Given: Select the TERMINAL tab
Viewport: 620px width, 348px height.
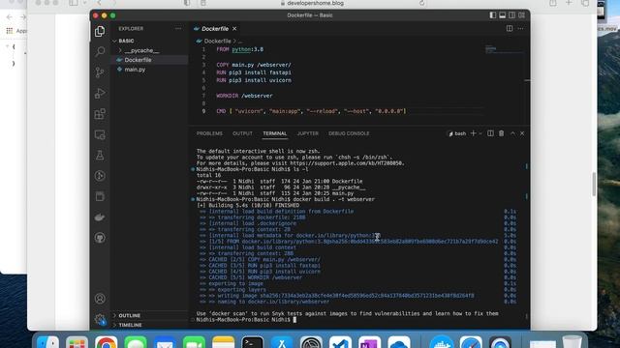Looking at the screenshot, I should (x=275, y=133).
